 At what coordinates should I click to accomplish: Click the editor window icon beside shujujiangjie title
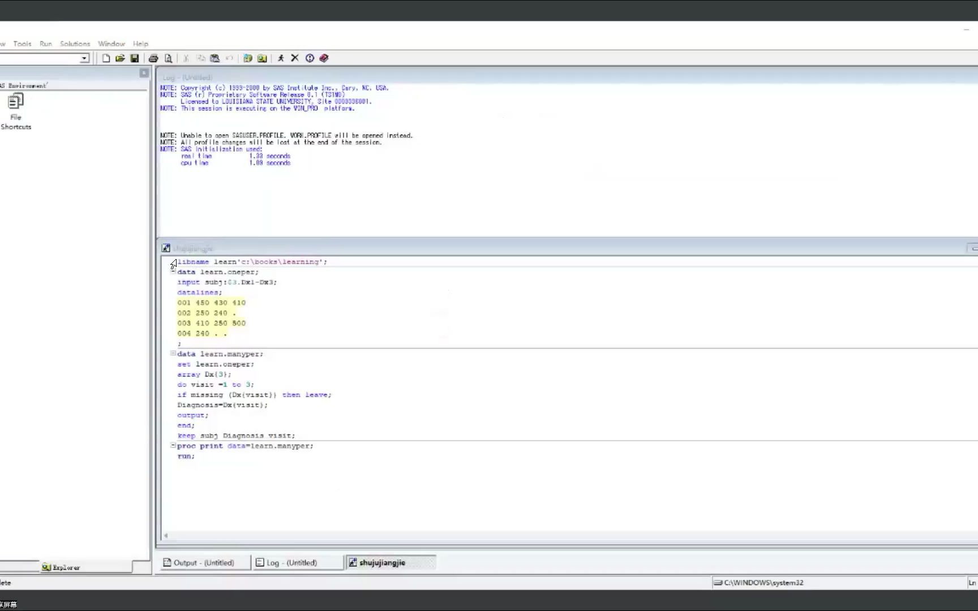point(166,248)
